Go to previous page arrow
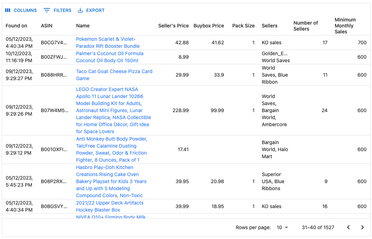The image size is (372, 239). click(x=348, y=227)
